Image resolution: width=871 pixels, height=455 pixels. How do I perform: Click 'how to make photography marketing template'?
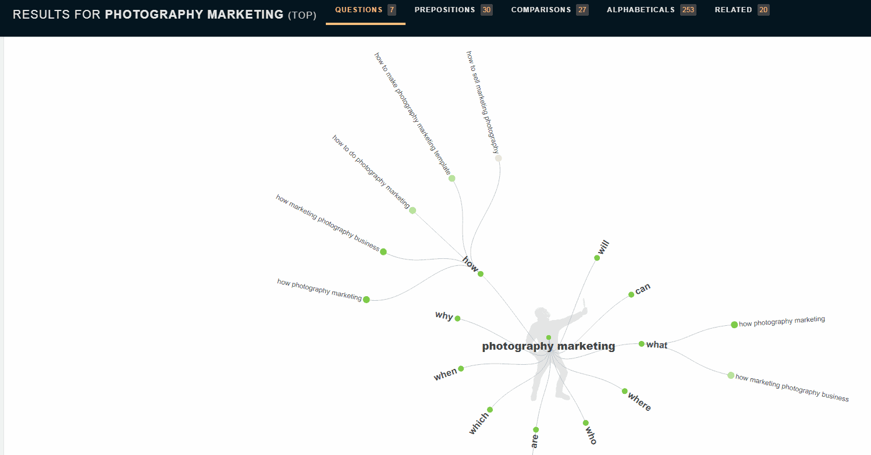tap(452, 179)
